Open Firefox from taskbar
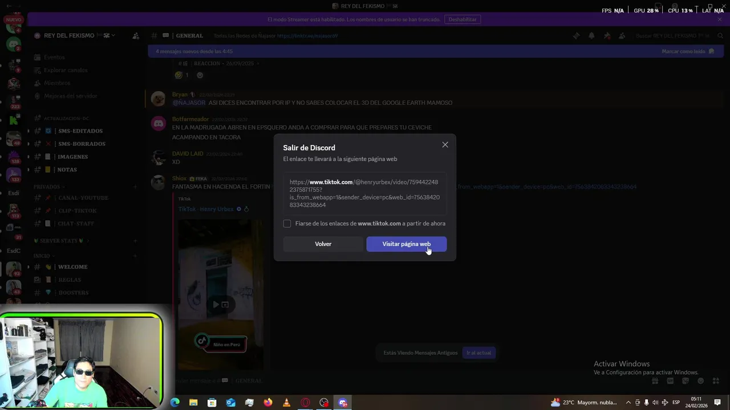 268,403
